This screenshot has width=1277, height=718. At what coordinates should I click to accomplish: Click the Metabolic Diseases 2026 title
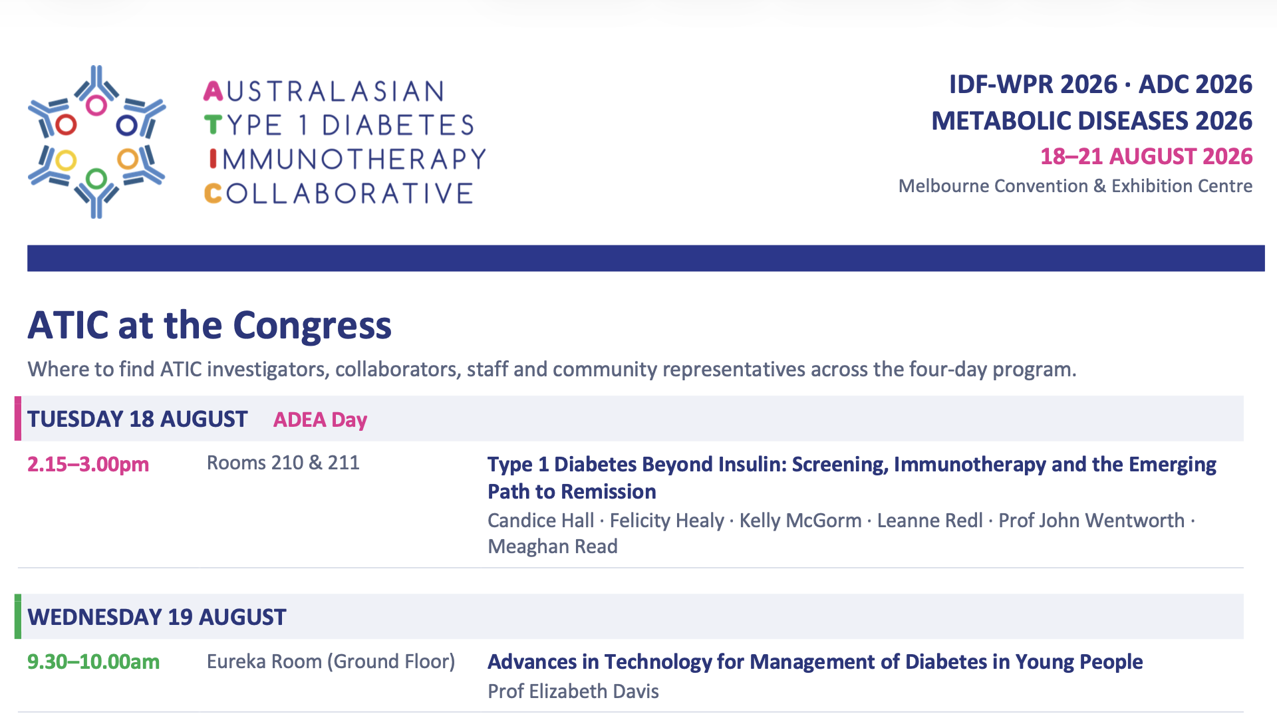(x=1091, y=121)
